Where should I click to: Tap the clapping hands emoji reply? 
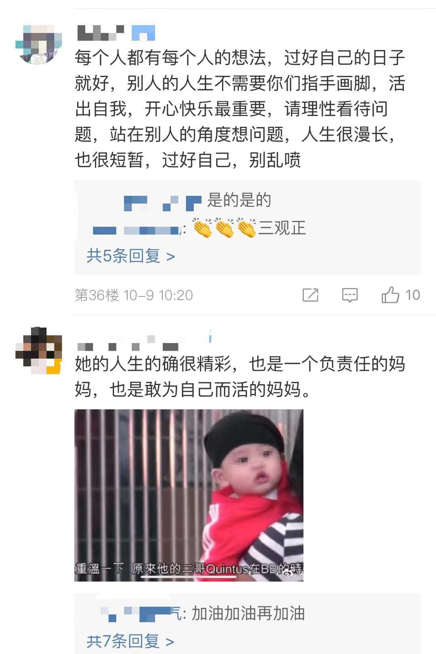point(225,228)
